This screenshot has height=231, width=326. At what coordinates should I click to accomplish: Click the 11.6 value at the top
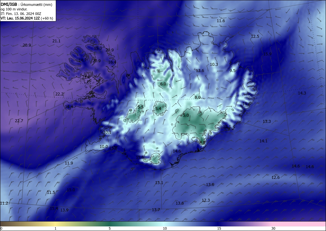pos(221,21)
